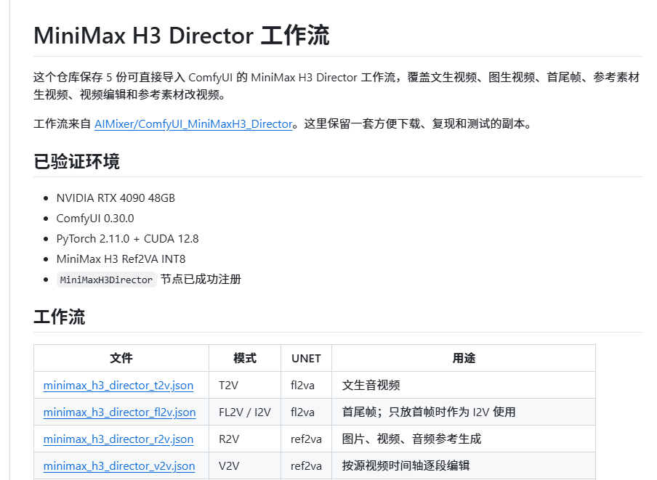This screenshot has width=657, height=480.
Task: Click the 'R2V' mode cell
Action: tap(245, 439)
